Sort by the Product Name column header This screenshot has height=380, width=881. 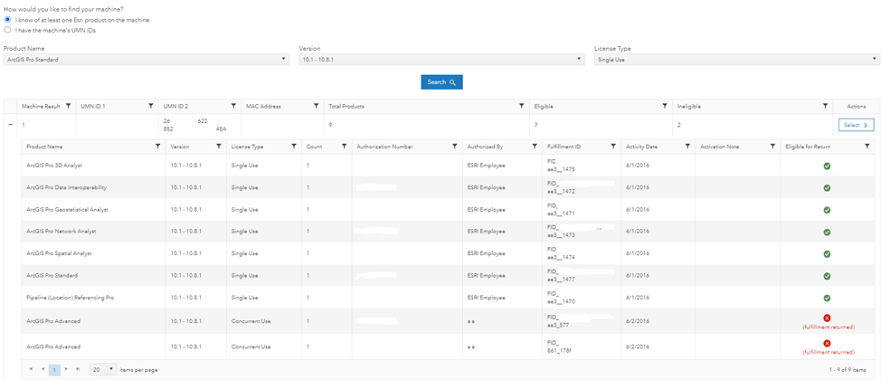click(44, 147)
